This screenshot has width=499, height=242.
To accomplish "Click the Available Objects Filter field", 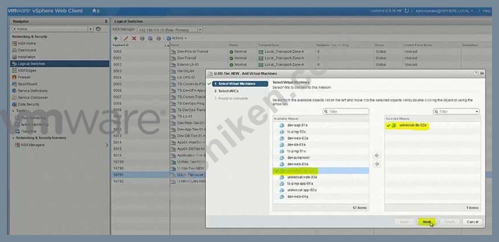I will [x=346, y=112].
